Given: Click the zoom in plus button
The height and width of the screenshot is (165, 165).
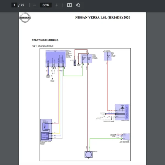Looking at the screenshot, I should 57,5.
